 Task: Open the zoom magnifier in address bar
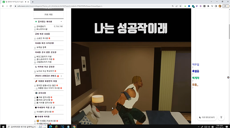tap(173, 6)
